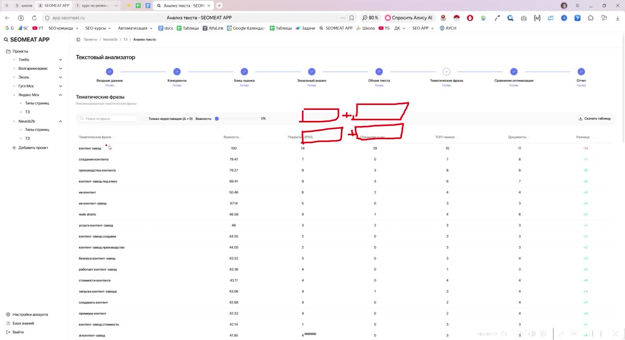Collapse the Яндекс Мск project
The height and width of the screenshot is (340, 625).
(x=61, y=95)
